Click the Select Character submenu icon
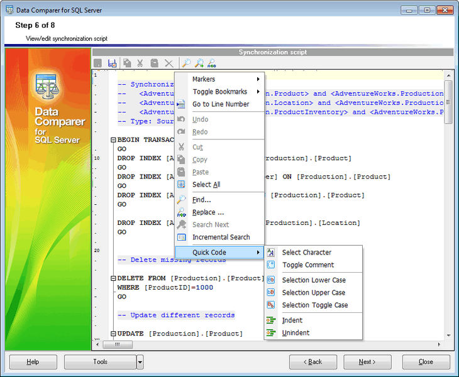Image resolution: width=459 pixels, height=377 pixels. [271, 252]
